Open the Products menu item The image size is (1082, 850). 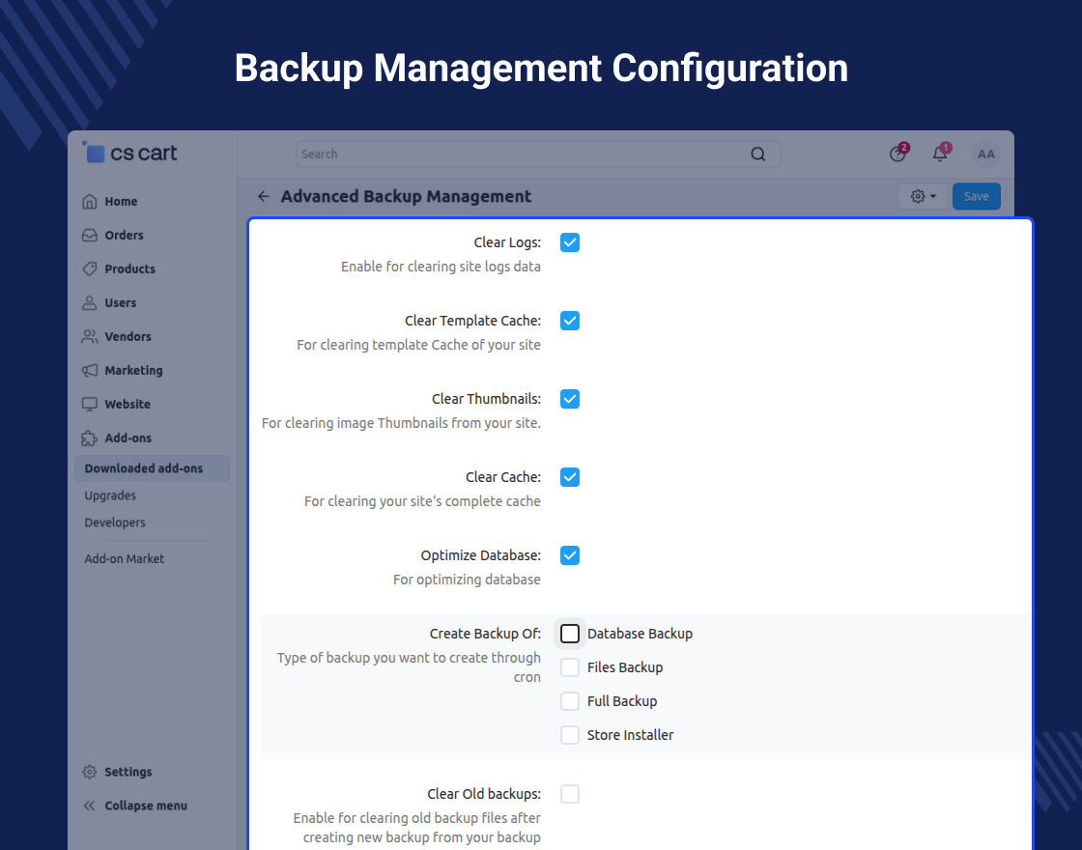(129, 269)
